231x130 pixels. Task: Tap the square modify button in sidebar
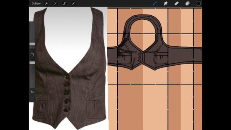[x=32, y=55]
